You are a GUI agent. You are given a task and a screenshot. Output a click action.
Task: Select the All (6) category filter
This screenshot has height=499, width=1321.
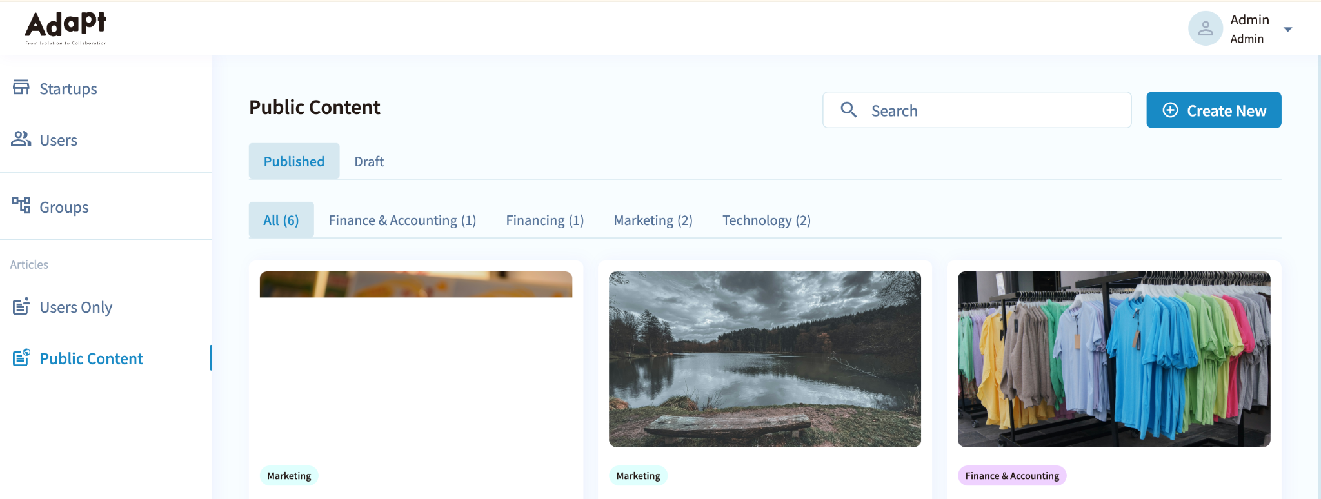(x=281, y=220)
